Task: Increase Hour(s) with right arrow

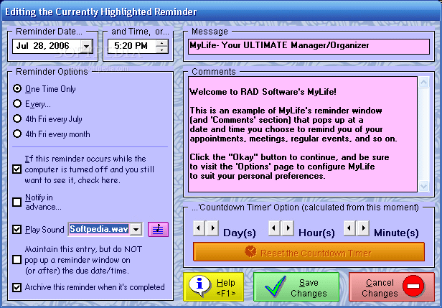Action: click(x=288, y=228)
